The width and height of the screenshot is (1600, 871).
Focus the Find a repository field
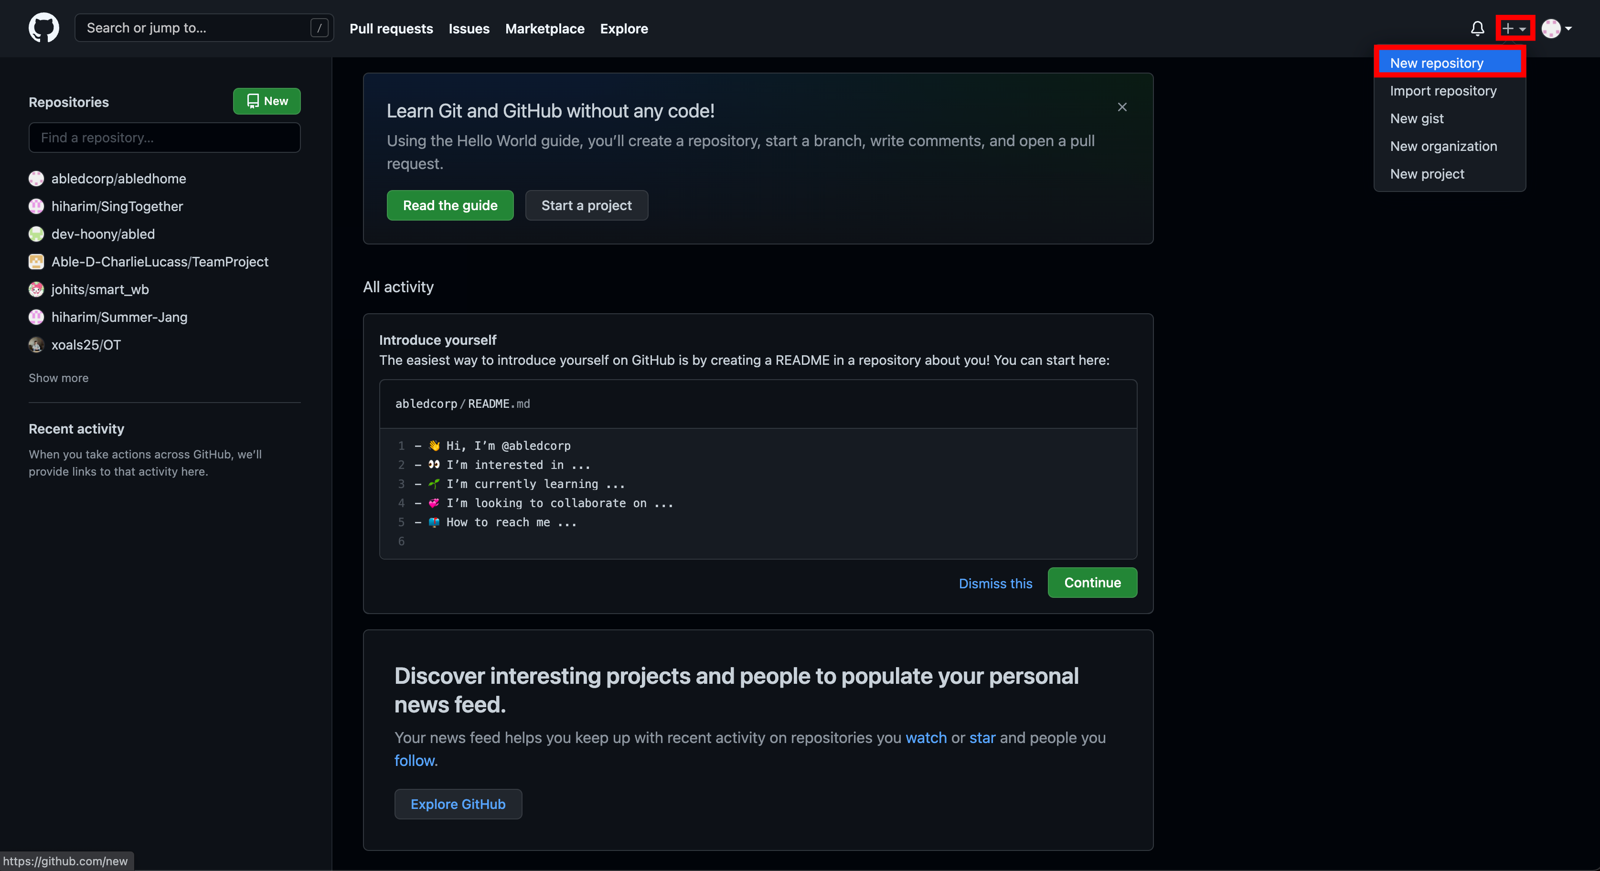click(x=164, y=138)
